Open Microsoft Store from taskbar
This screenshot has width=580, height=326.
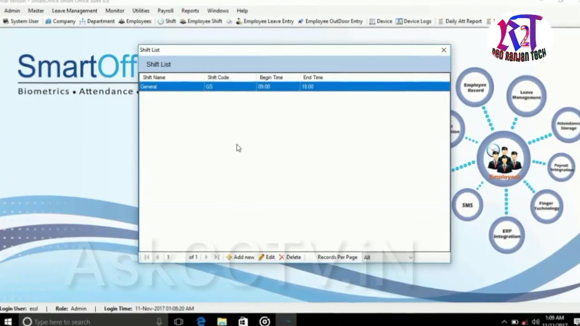pyautogui.click(x=243, y=321)
